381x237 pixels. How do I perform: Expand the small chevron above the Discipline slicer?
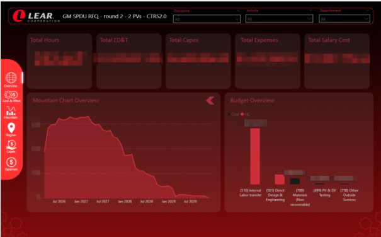point(238,11)
